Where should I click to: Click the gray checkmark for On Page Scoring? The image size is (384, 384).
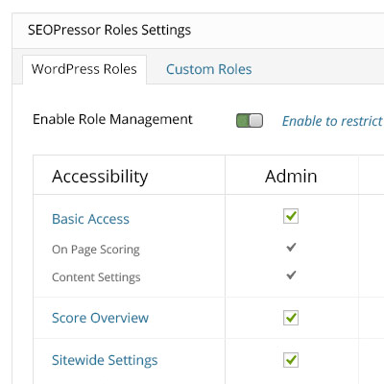pos(291,248)
